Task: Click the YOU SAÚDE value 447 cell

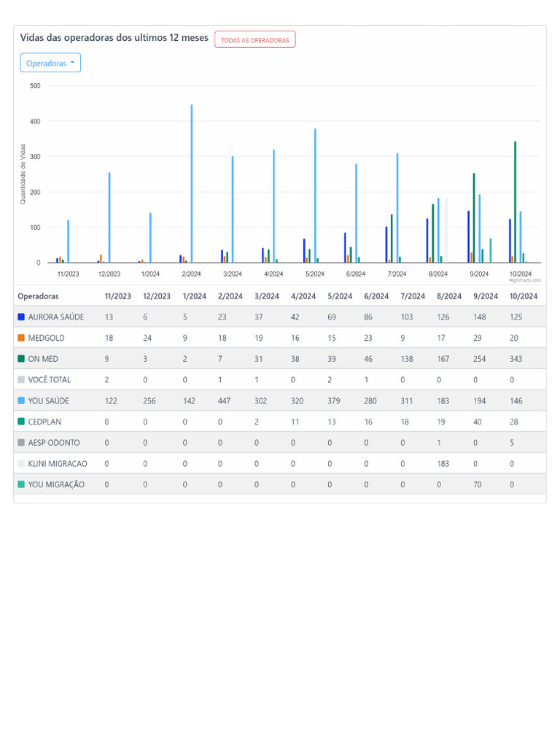Action: [x=224, y=400]
